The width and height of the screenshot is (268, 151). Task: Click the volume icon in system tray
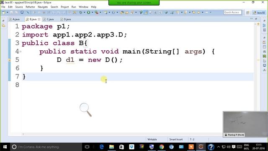pyautogui.click(x=229, y=147)
